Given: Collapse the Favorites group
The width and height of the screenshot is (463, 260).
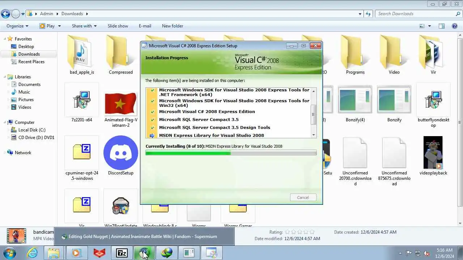Looking at the screenshot, I should [x=4, y=39].
